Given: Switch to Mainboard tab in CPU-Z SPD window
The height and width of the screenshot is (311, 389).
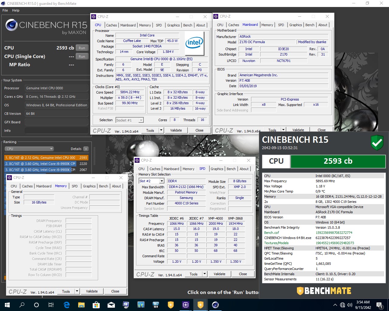Looking at the screenshot, I should [x=171, y=169].
